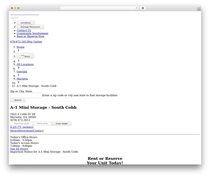Click the Enter a zip code hint text
The width and height of the screenshot is (210, 177).
pyautogui.click(x=80, y=95)
